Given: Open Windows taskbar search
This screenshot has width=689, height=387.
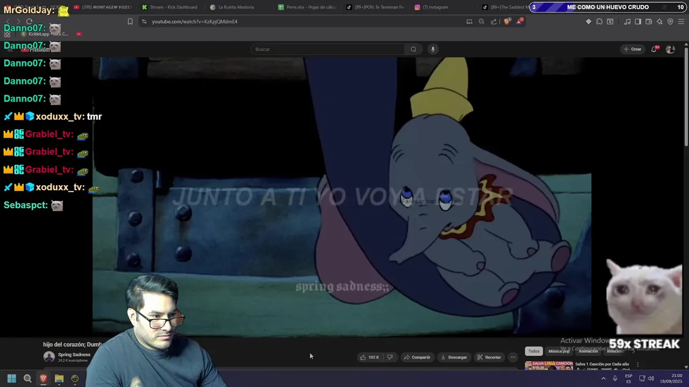Looking at the screenshot, I should [x=27, y=378].
